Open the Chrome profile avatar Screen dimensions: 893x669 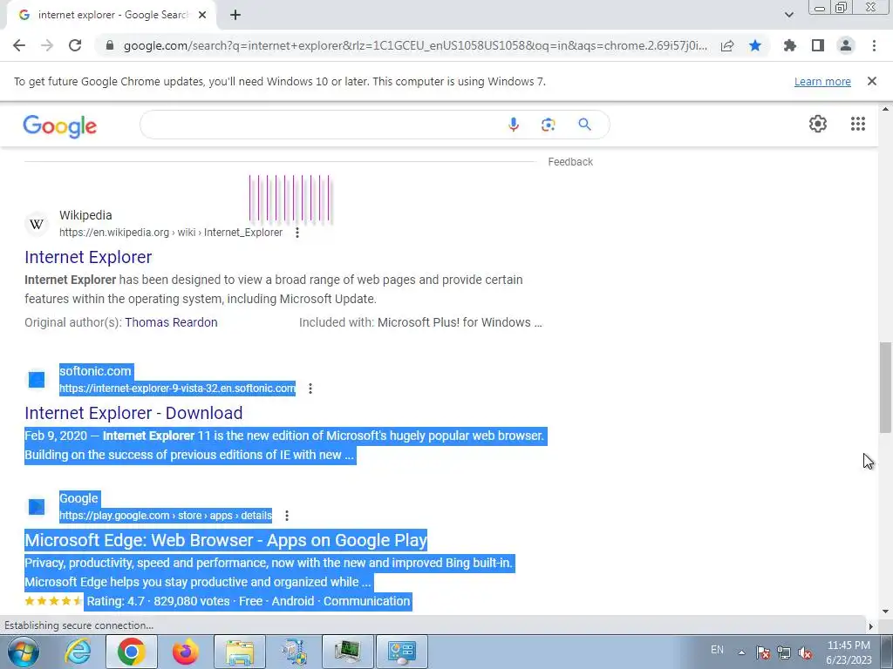[846, 45]
